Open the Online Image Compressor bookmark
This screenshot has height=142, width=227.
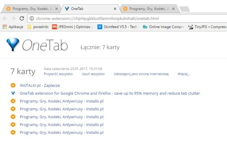coord(163,27)
